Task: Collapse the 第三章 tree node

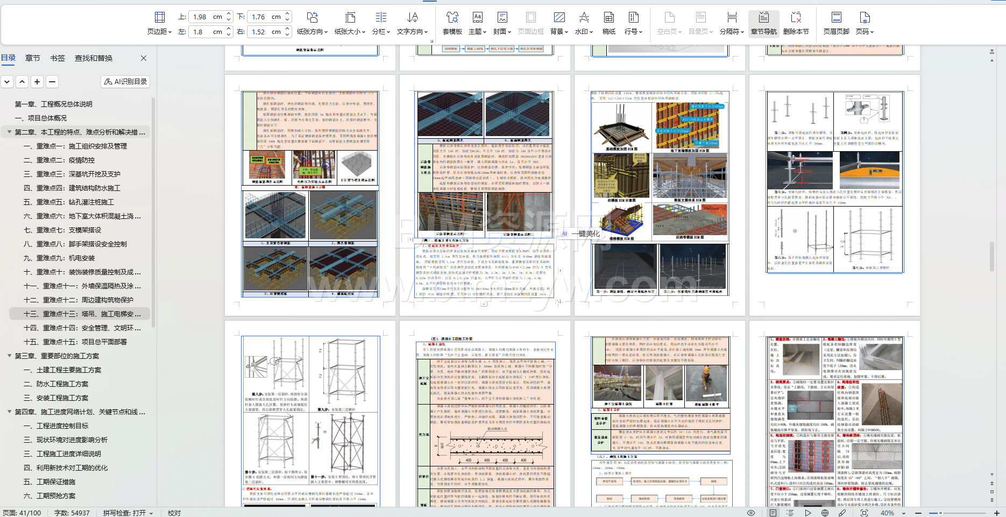Action: (10, 356)
